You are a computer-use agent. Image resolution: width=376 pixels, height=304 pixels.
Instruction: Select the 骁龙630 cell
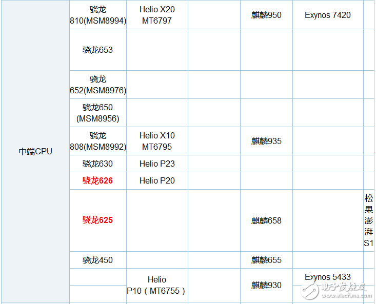click(97, 164)
